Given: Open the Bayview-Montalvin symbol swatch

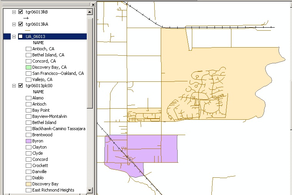Looking at the screenshot, I should click(28, 117).
